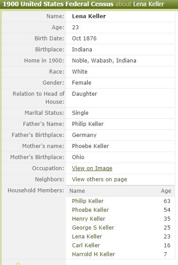Open Lena Keller household member entry
The width and height of the screenshot is (178, 265).
[x=87, y=237]
